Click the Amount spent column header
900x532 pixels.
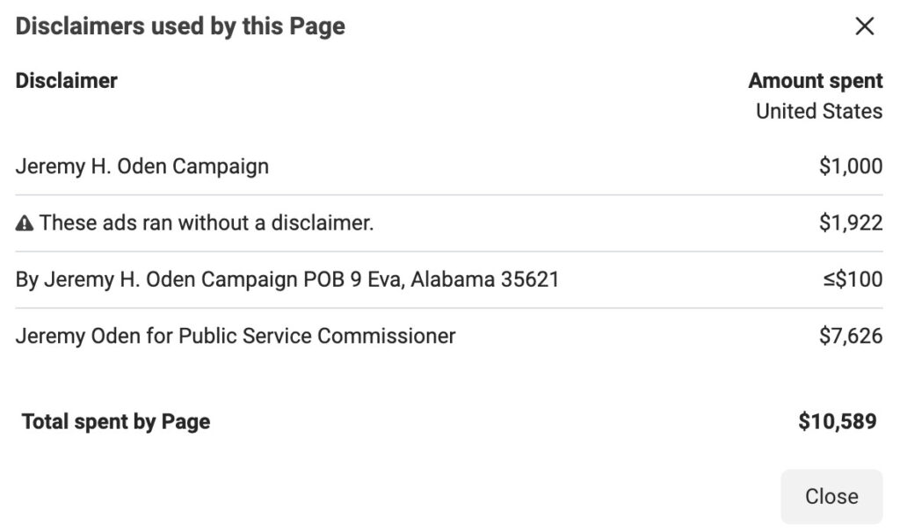pyautogui.click(x=816, y=81)
